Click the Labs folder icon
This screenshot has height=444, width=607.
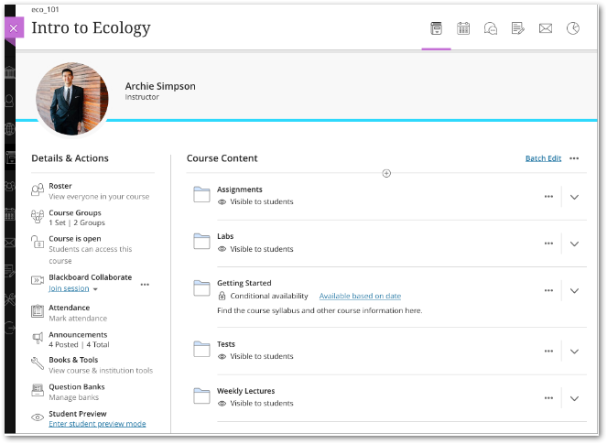point(201,241)
